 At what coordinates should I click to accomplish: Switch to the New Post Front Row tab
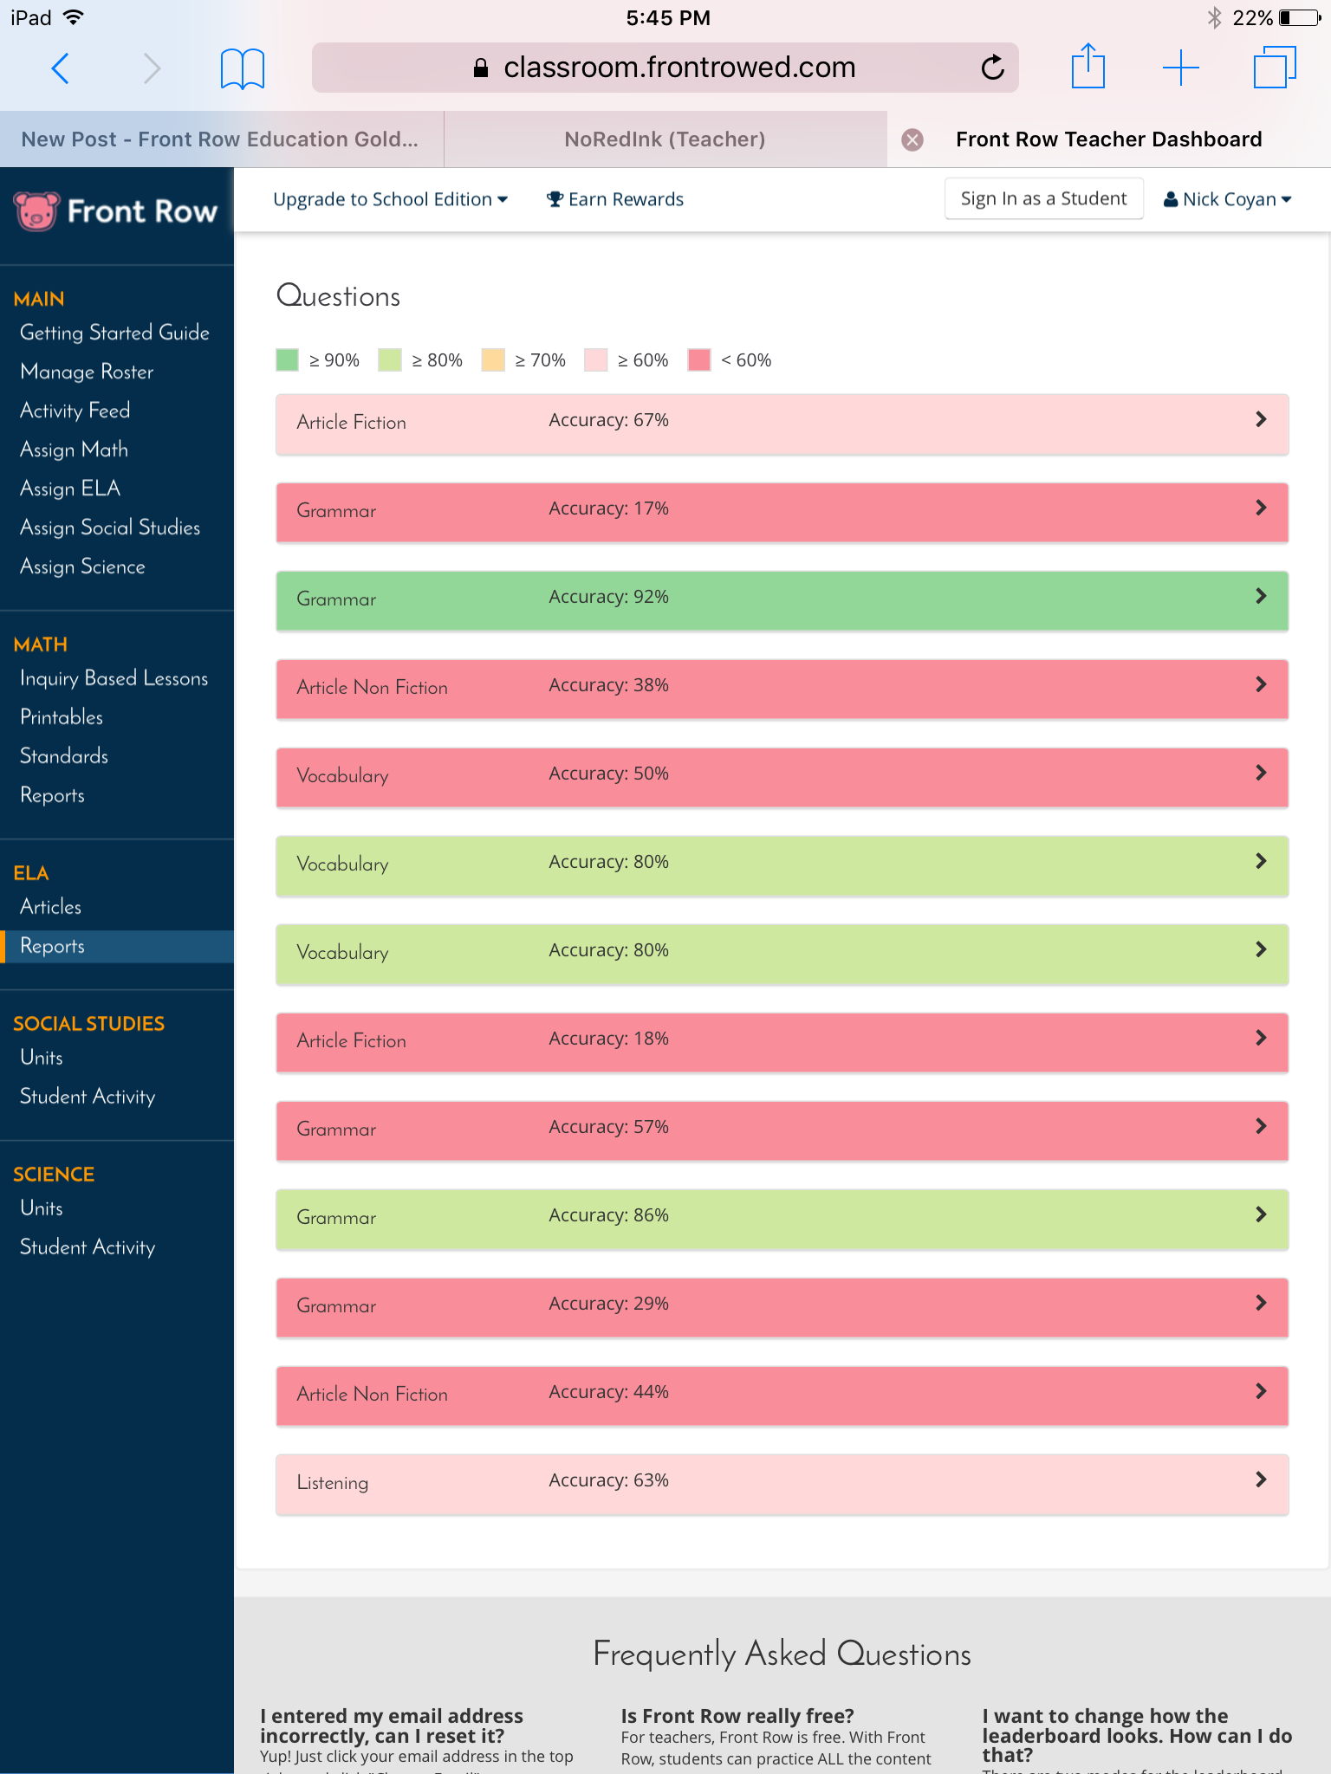pos(220,139)
